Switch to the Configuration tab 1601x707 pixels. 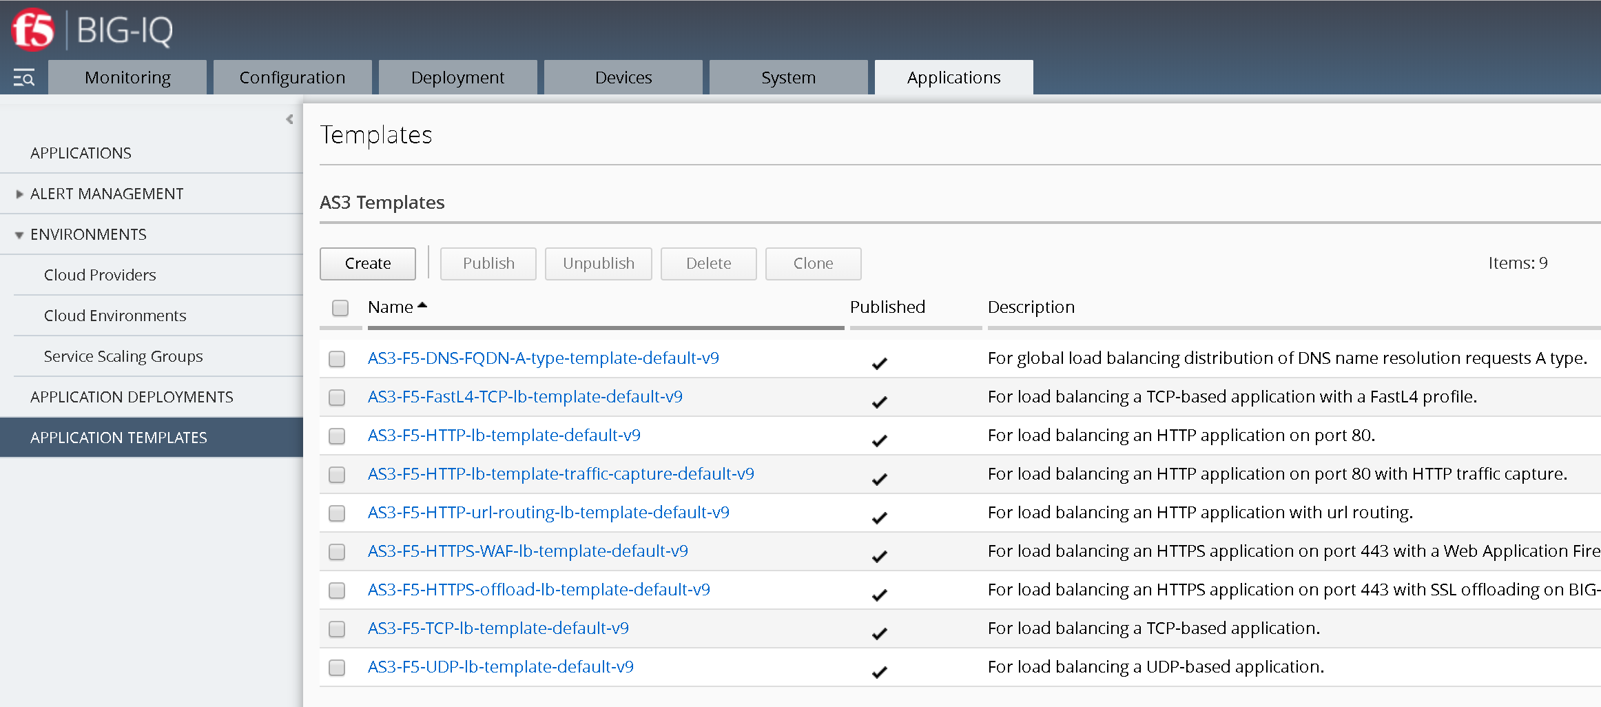coord(292,77)
